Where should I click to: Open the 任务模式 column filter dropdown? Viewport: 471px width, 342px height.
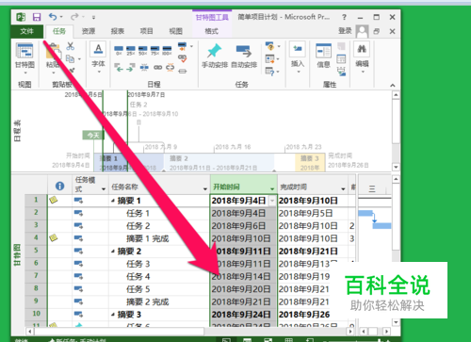click(104, 189)
